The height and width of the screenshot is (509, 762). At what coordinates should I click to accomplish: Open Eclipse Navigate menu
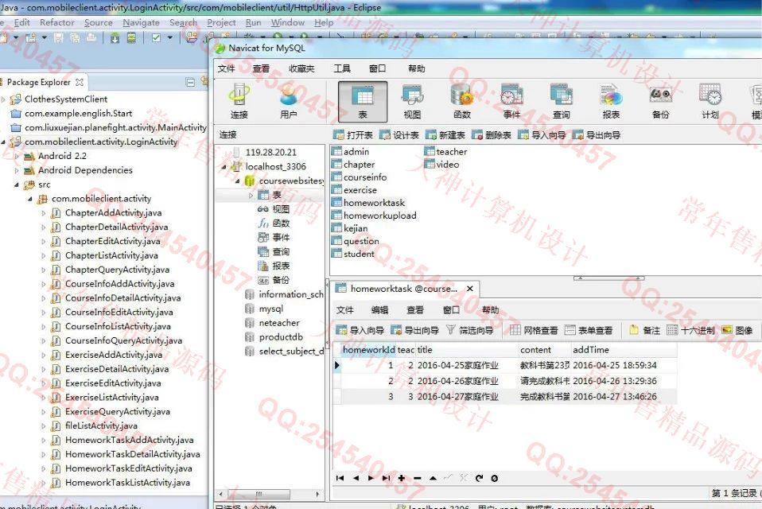[x=141, y=22]
